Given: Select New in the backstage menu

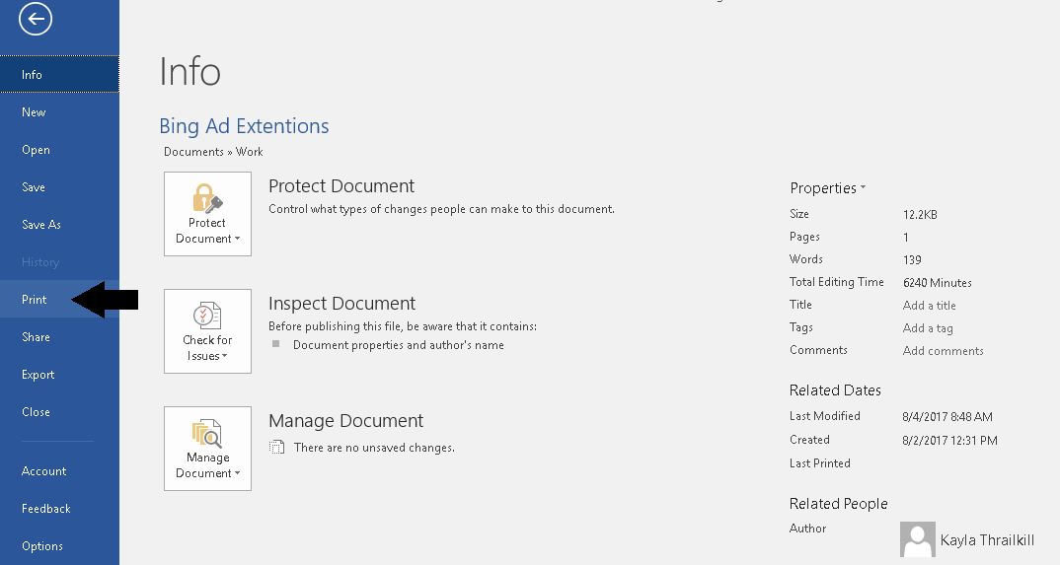Looking at the screenshot, I should pyautogui.click(x=34, y=112).
